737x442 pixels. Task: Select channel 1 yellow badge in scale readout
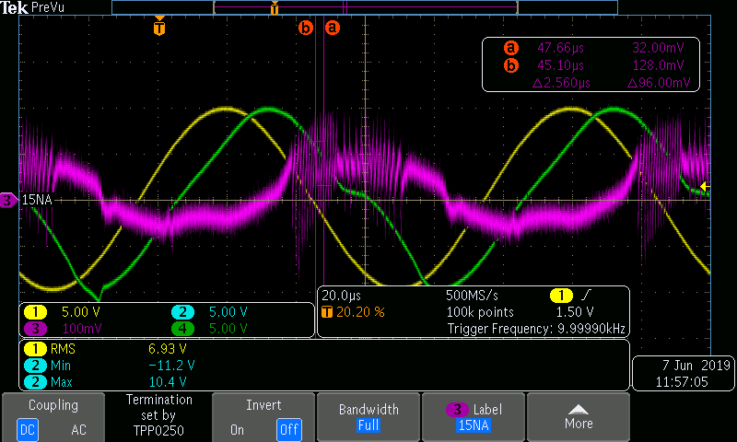point(35,312)
